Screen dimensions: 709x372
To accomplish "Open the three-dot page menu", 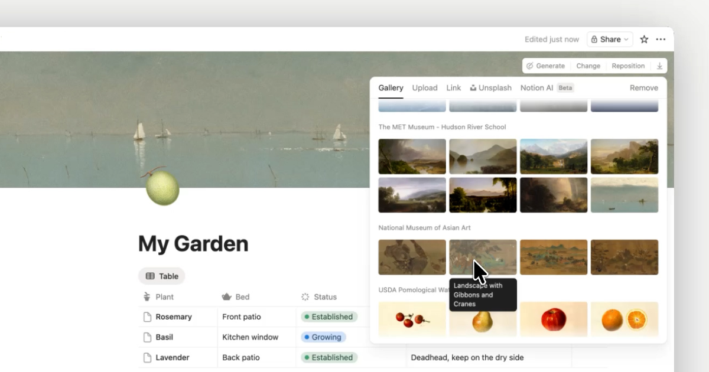I will pos(661,40).
